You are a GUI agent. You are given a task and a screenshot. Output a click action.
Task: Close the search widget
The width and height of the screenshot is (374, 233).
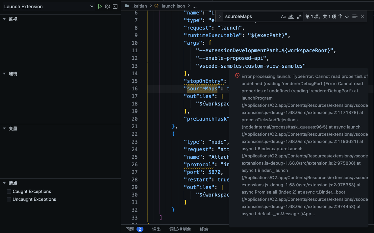[363, 16]
